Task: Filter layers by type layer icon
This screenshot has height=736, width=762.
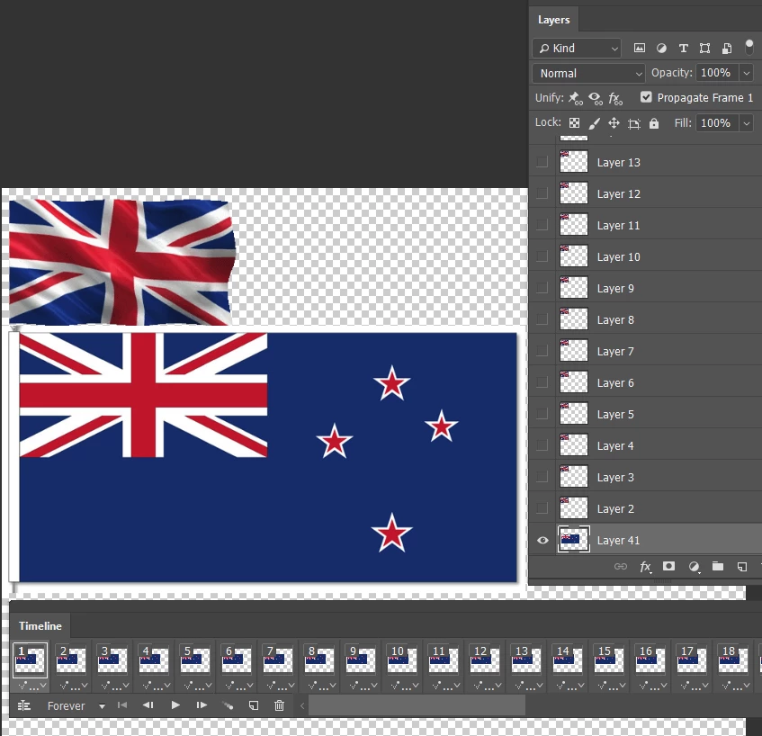Action: tap(683, 48)
